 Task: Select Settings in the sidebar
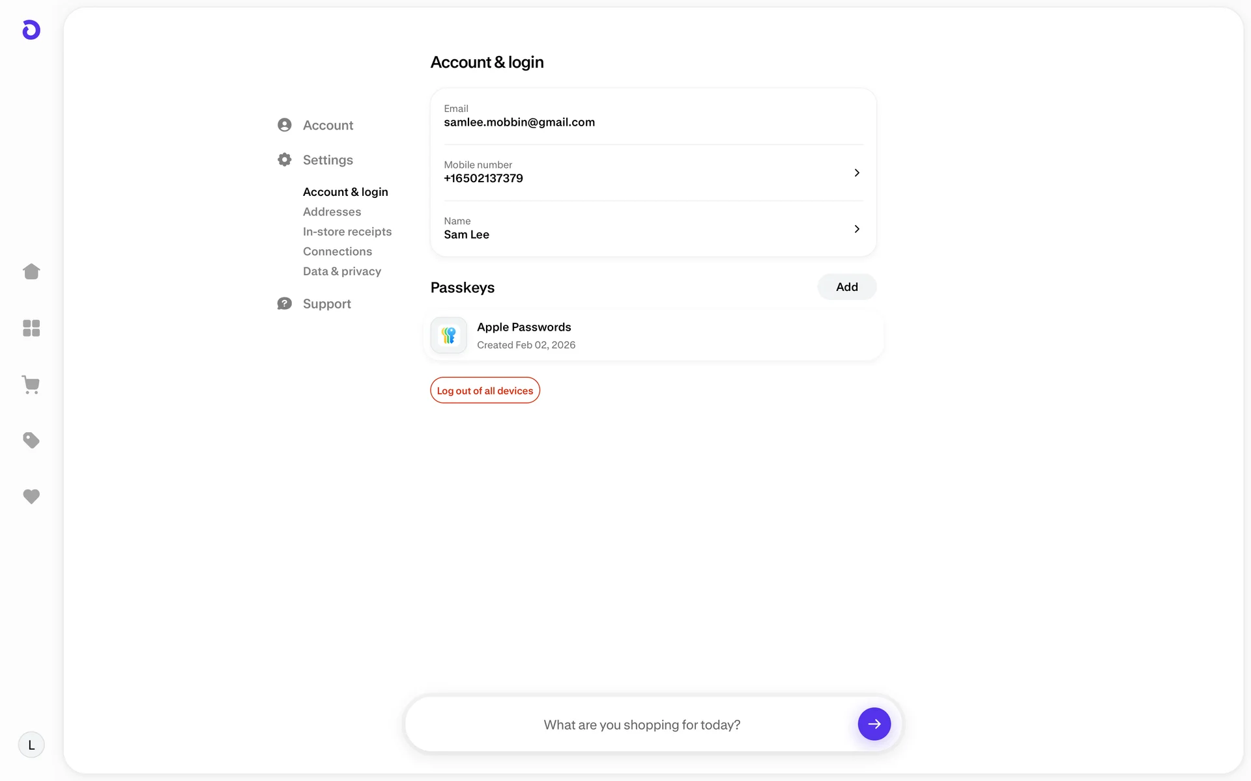click(x=328, y=160)
